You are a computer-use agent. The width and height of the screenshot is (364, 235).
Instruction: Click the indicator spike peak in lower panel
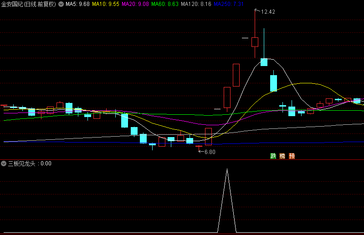(x=227, y=169)
